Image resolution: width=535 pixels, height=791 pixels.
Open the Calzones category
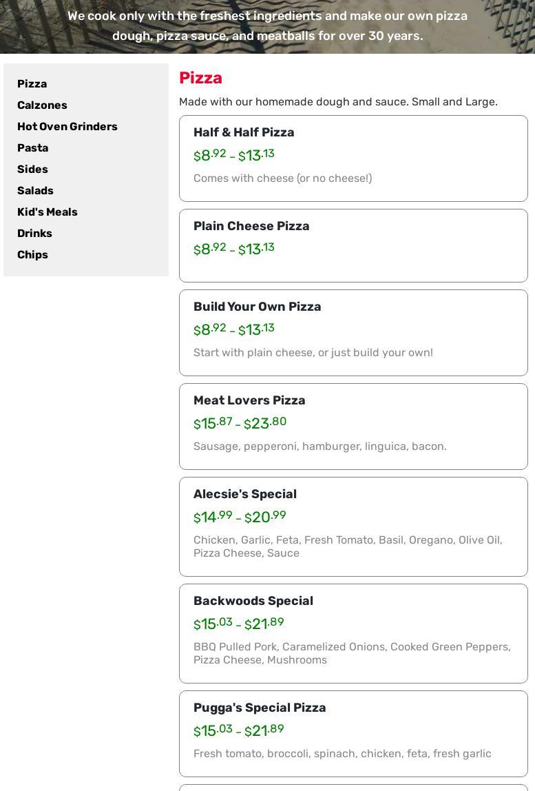click(x=42, y=105)
